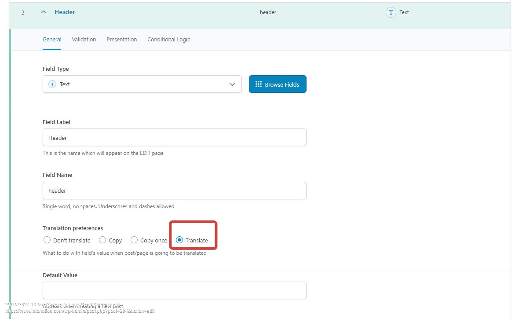The width and height of the screenshot is (515, 319).
Task: Switch to the Conditional Logic tab
Action: [168, 40]
